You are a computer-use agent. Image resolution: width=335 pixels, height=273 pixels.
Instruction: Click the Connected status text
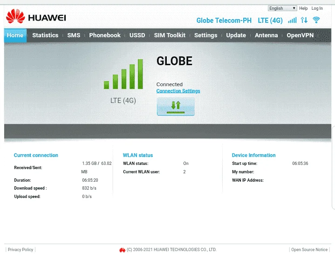click(170, 84)
